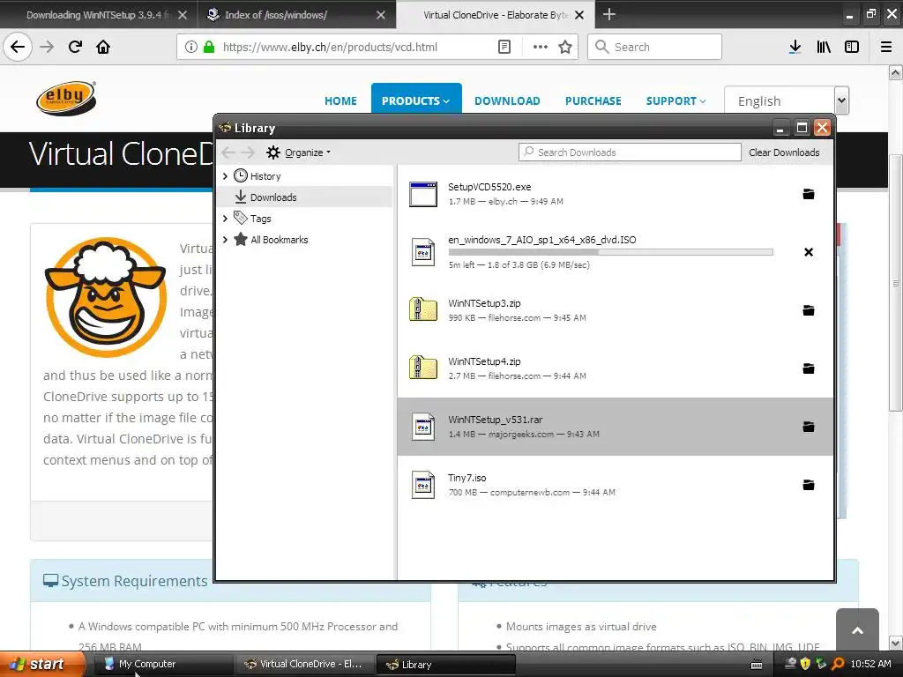Select WinNTSetup_v531.rar download row
This screenshot has height=677, width=903.
615,427
